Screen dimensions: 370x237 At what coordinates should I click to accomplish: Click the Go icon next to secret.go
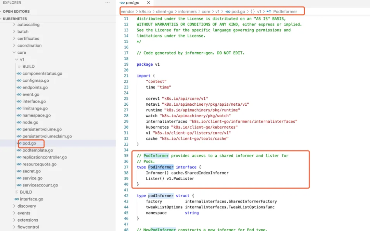tap(19, 171)
